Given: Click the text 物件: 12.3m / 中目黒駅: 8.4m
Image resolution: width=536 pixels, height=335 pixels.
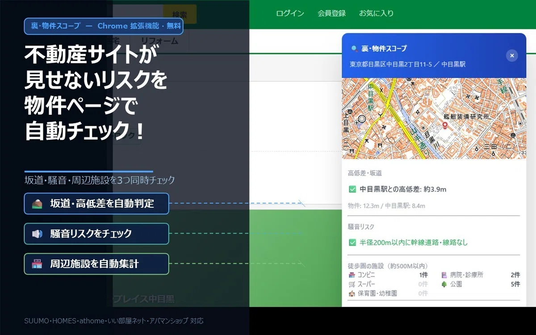Looking at the screenshot, I should (x=386, y=206).
